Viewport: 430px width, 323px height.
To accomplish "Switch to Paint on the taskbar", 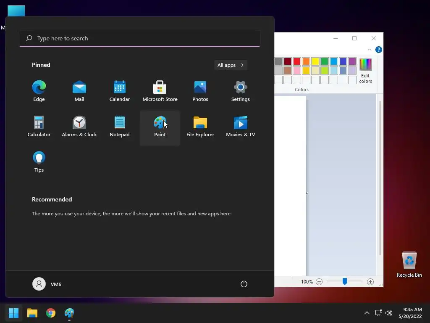I will coord(69,313).
